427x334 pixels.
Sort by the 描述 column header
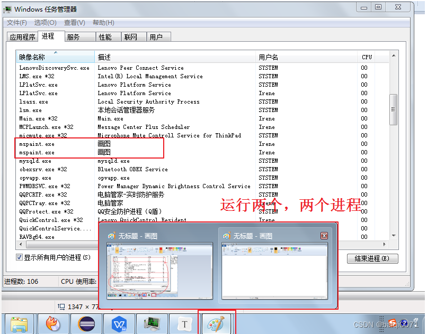coord(175,57)
